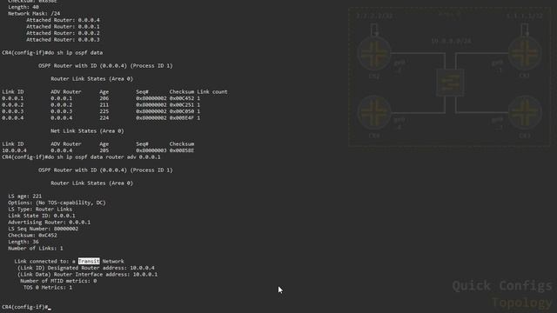The image size is (557, 313).
Task: Click checksum value 0x00BE4F in router table
Action: pos(182,118)
